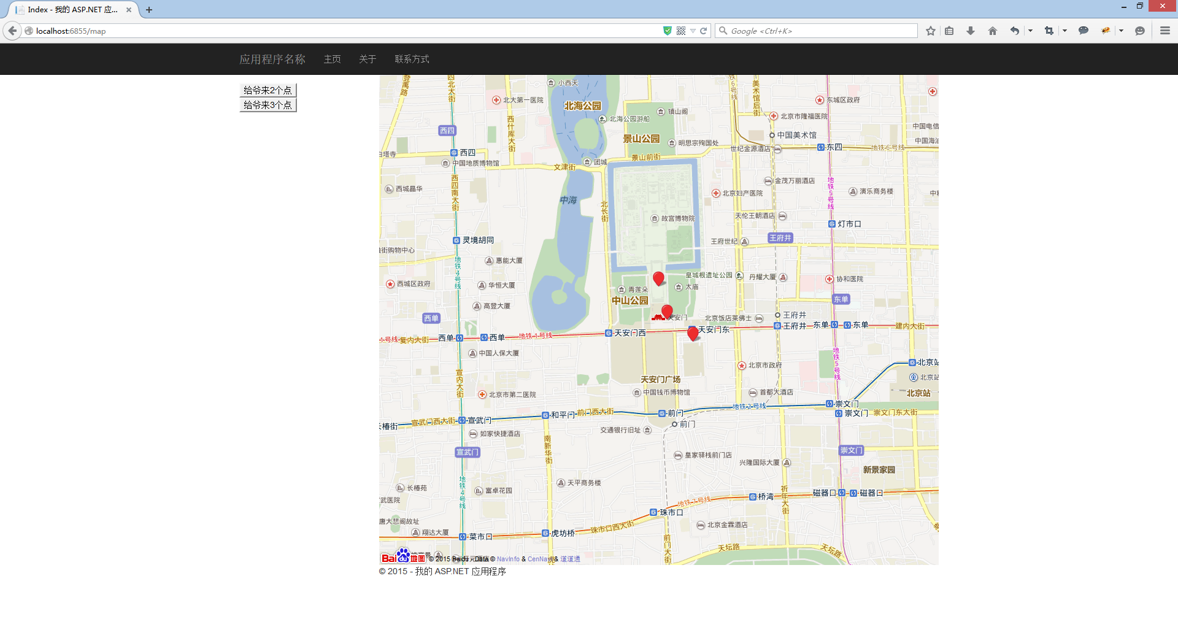Click the 北海公园 label on the map
Screen dimensions: 1178x638
pyautogui.click(x=582, y=106)
